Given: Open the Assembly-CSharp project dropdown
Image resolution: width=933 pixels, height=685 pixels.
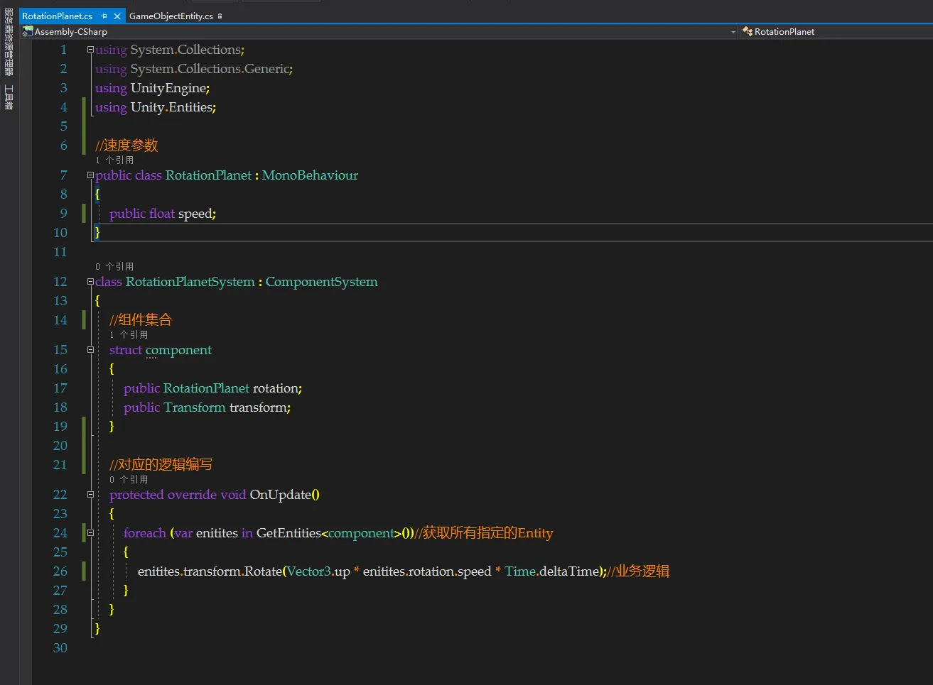Looking at the screenshot, I should 733,32.
